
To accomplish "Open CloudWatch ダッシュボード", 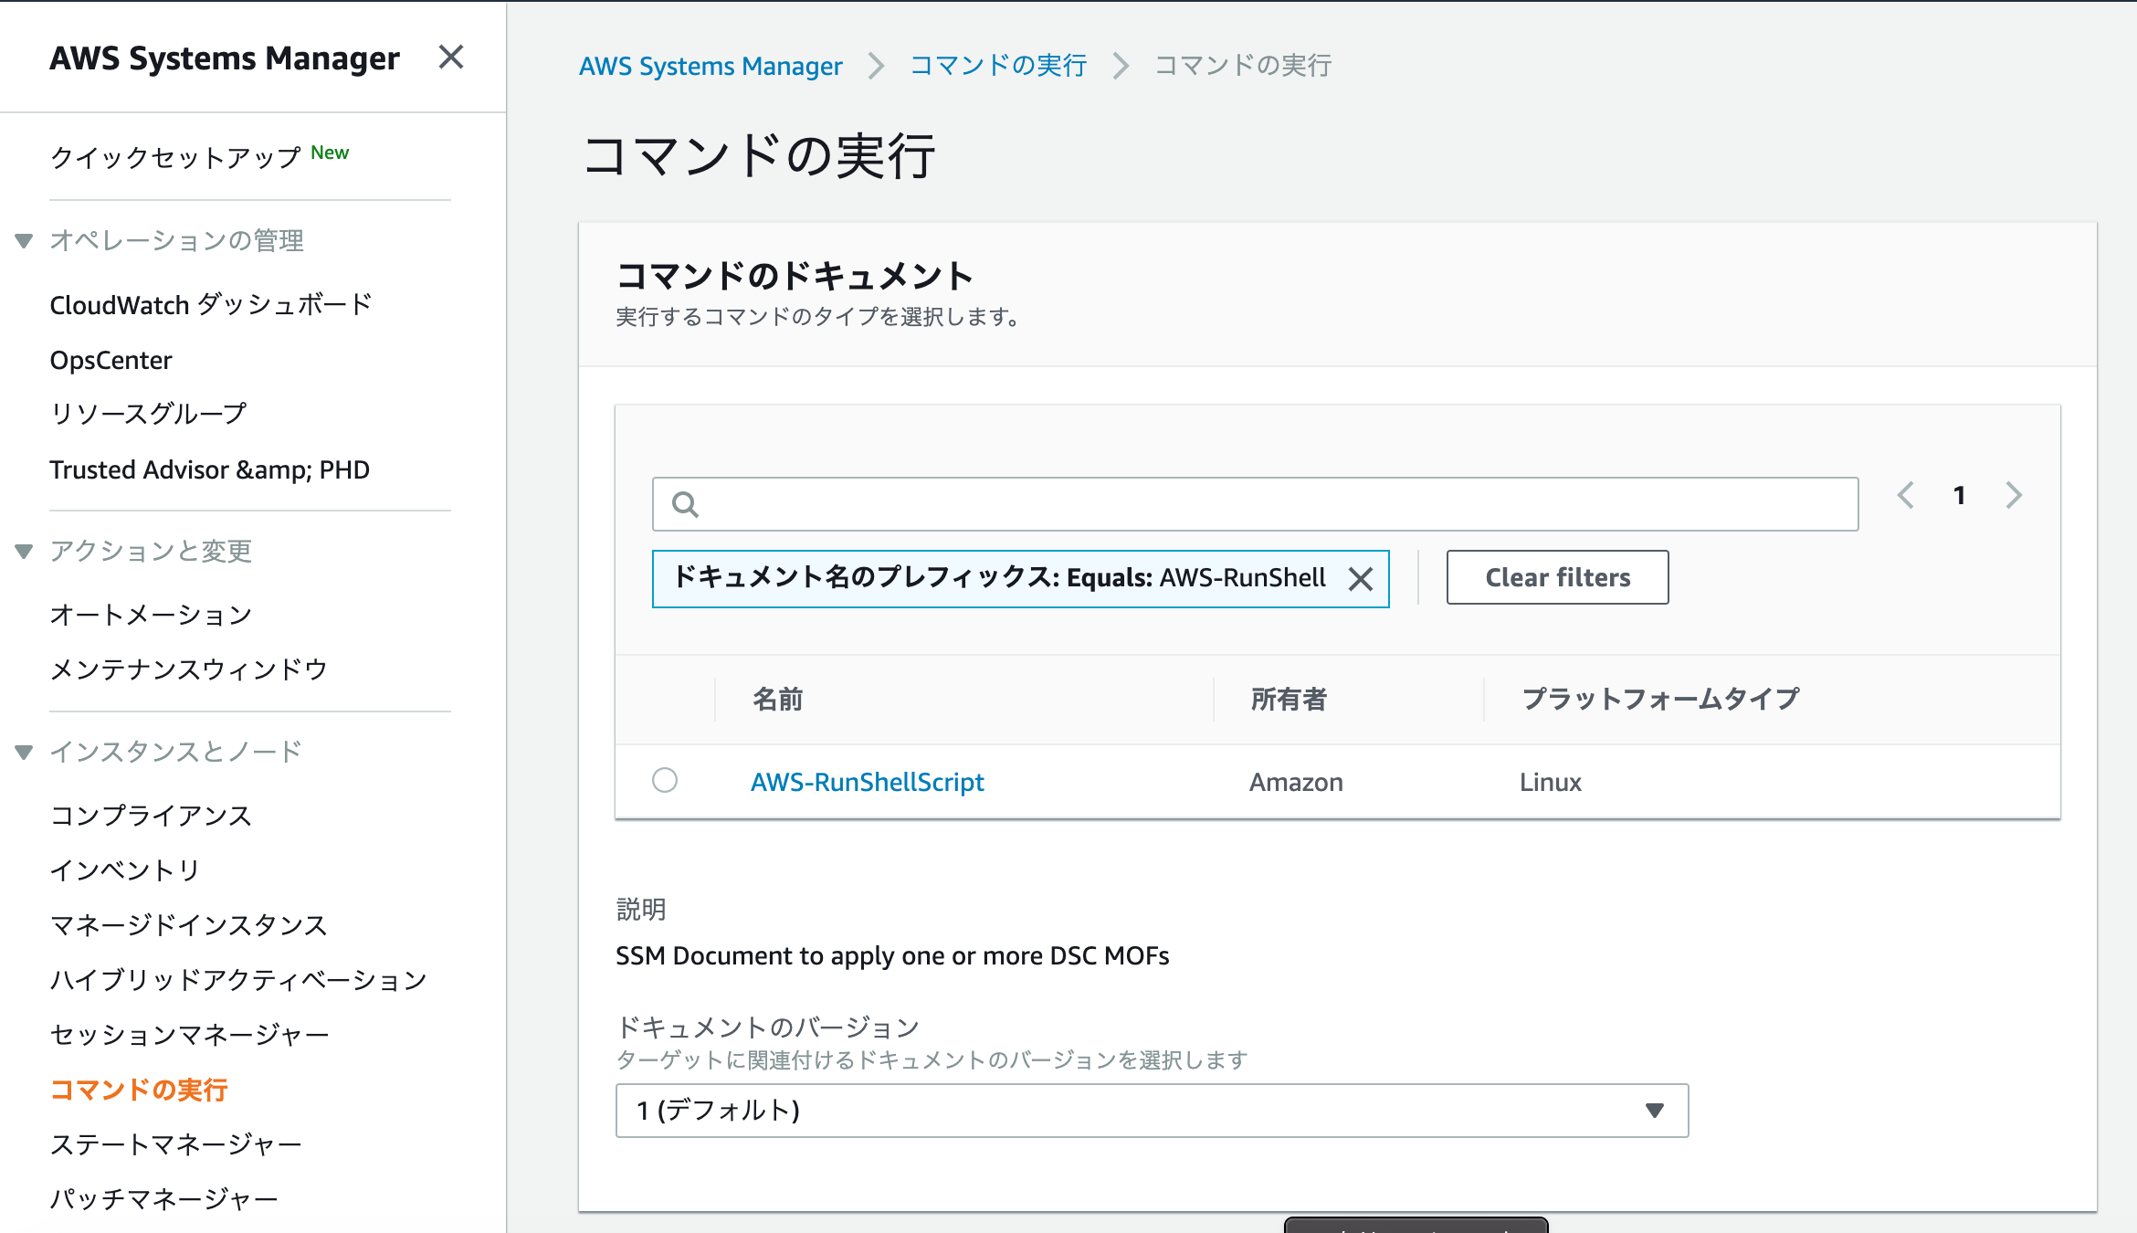I will coord(211,304).
